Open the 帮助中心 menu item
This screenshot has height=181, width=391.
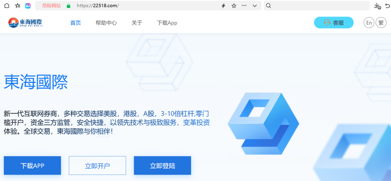click(x=106, y=23)
